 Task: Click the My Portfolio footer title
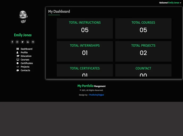[85, 86]
